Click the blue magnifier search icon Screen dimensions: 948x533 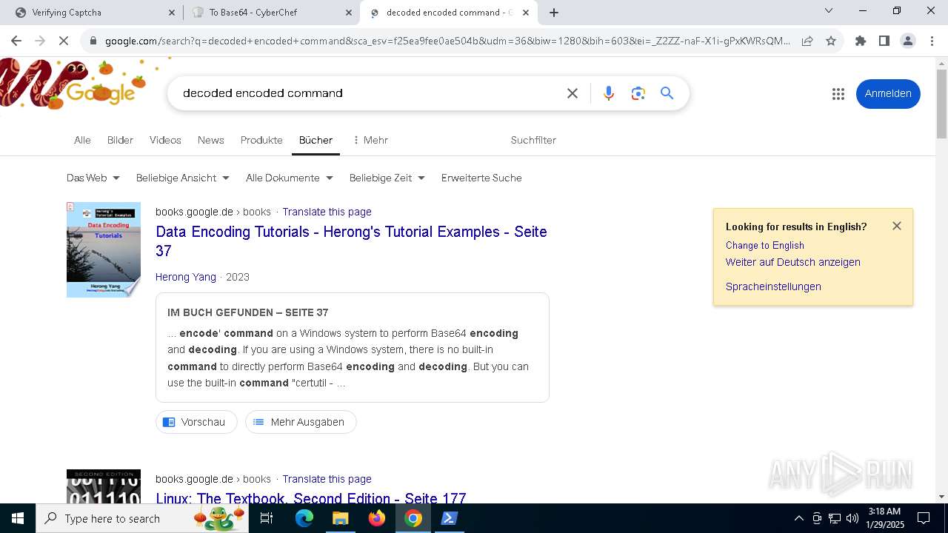(x=667, y=93)
